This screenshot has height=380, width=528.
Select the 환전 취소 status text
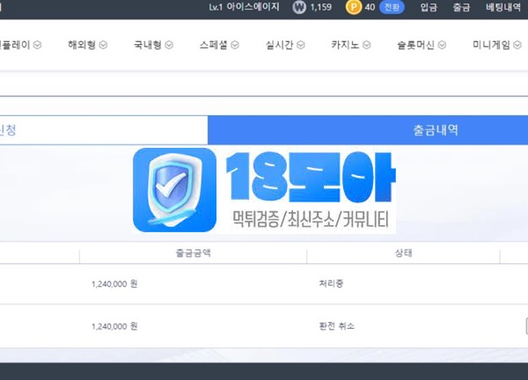tap(336, 325)
